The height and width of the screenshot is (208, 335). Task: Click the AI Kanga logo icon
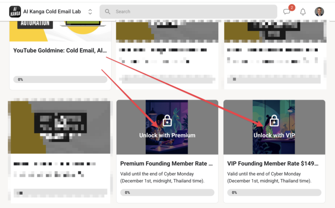click(x=15, y=12)
